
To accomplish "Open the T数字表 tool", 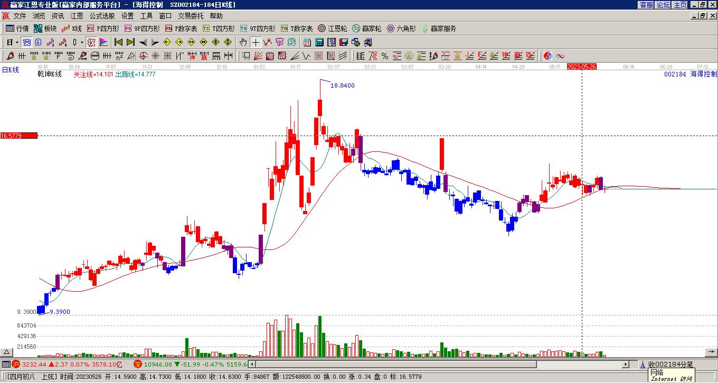I will (297, 28).
